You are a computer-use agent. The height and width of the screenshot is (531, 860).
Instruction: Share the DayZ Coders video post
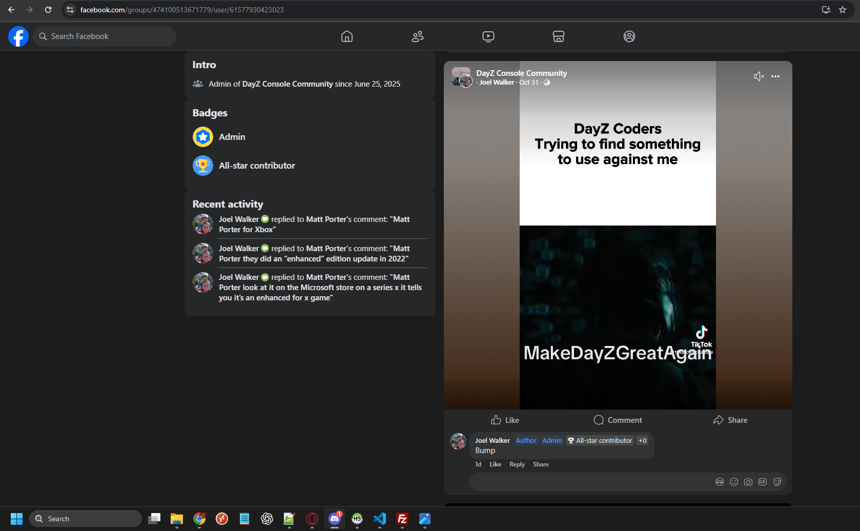tap(730, 420)
